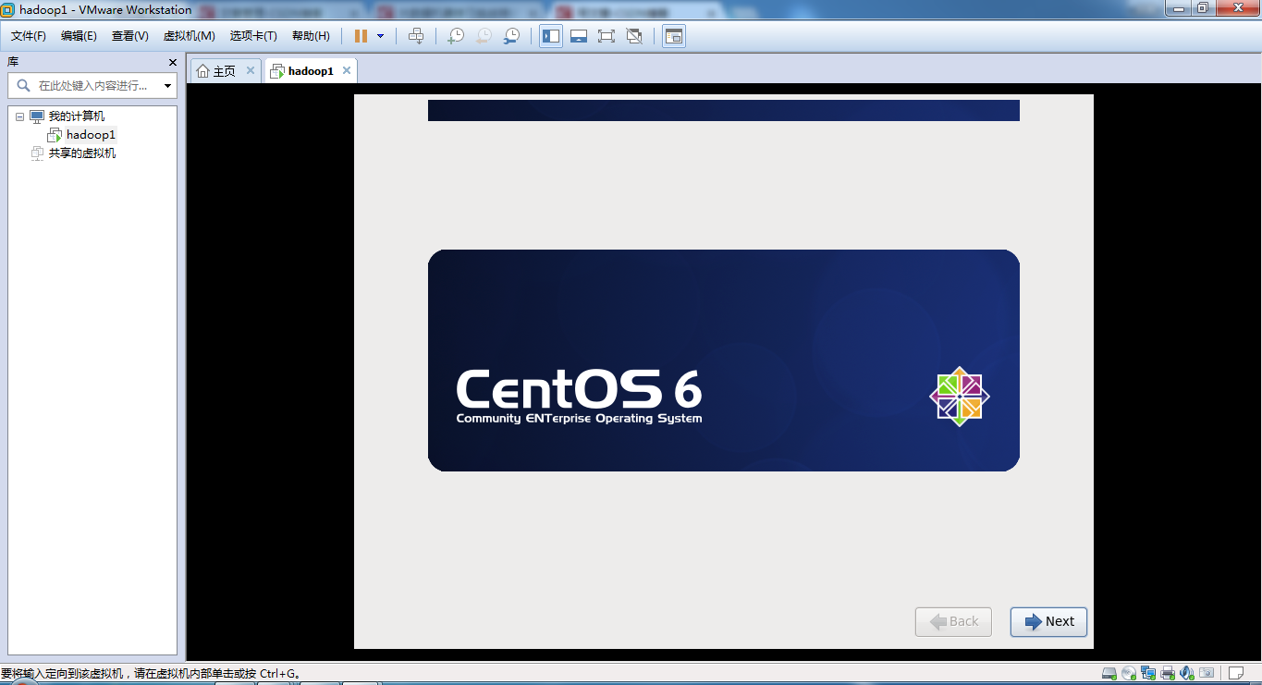This screenshot has height=685, width=1262.
Task: Click the CentOS 6 splash banner
Action: (x=724, y=361)
